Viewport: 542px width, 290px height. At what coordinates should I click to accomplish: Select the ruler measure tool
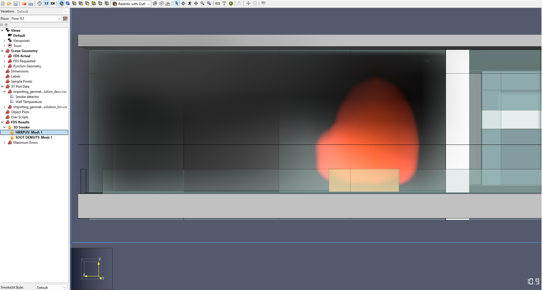tap(218, 3)
